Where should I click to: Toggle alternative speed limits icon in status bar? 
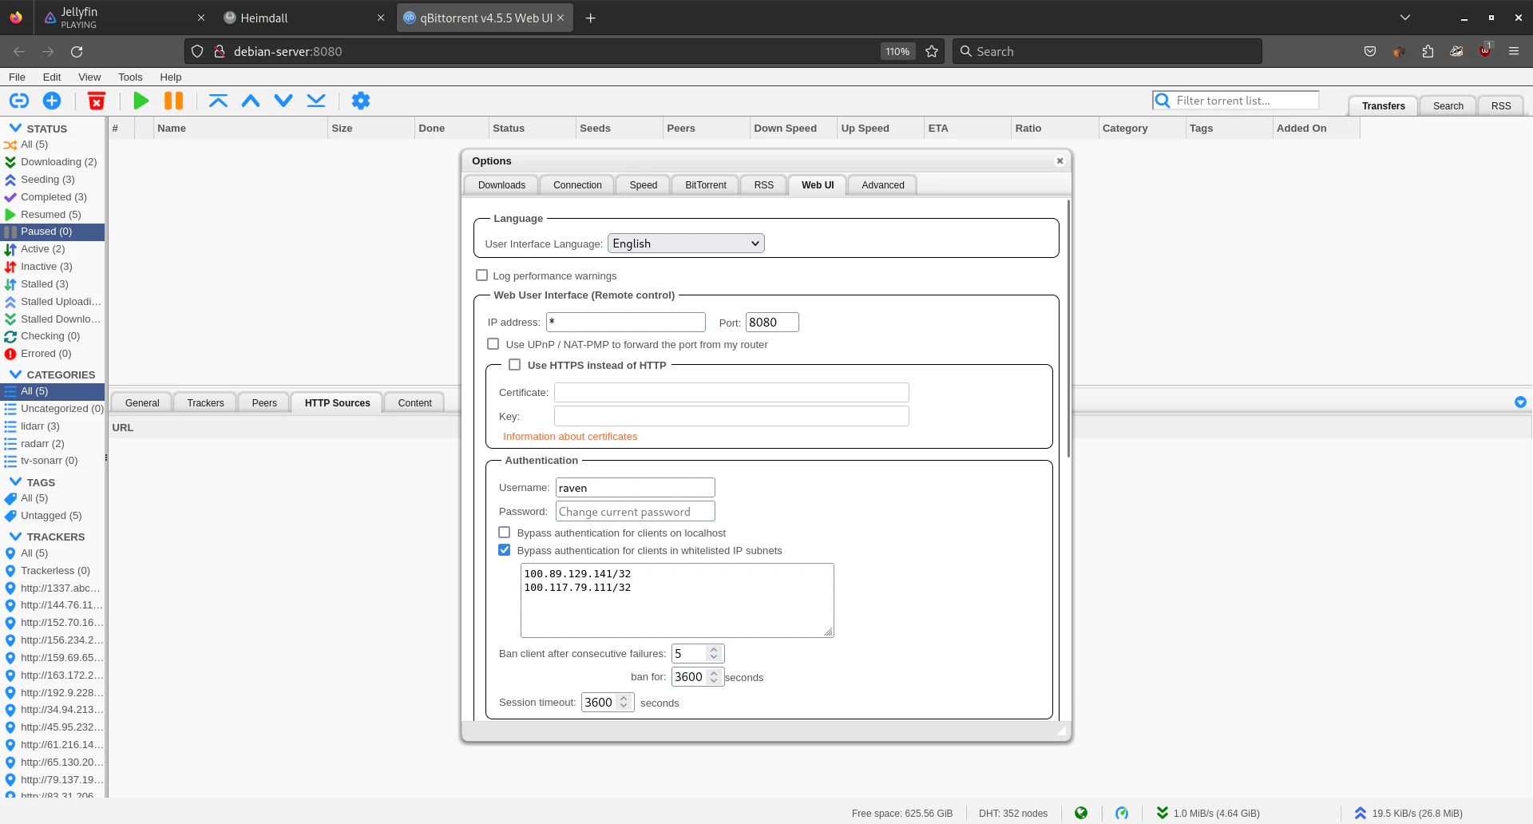(1122, 813)
